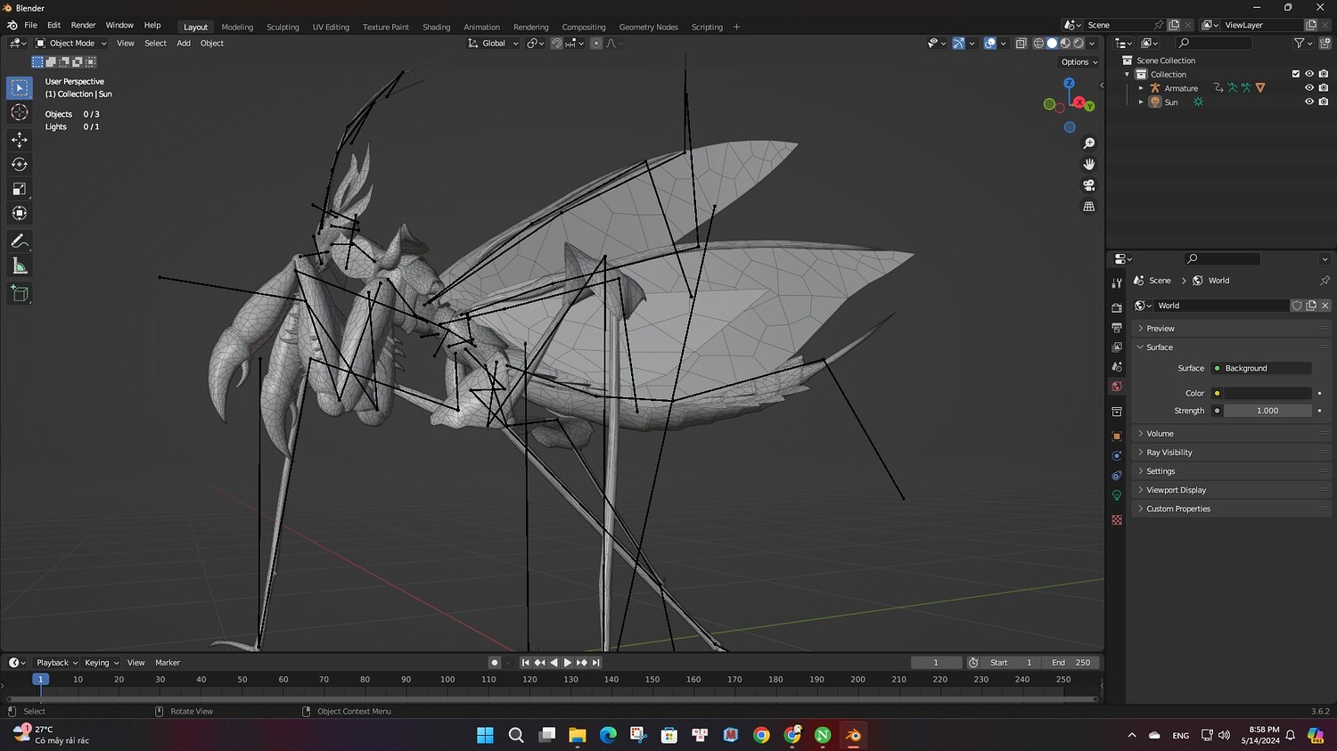1337x751 pixels.
Task: Open the viewport Options dropdown
Action: click(x=1079, y=62)
